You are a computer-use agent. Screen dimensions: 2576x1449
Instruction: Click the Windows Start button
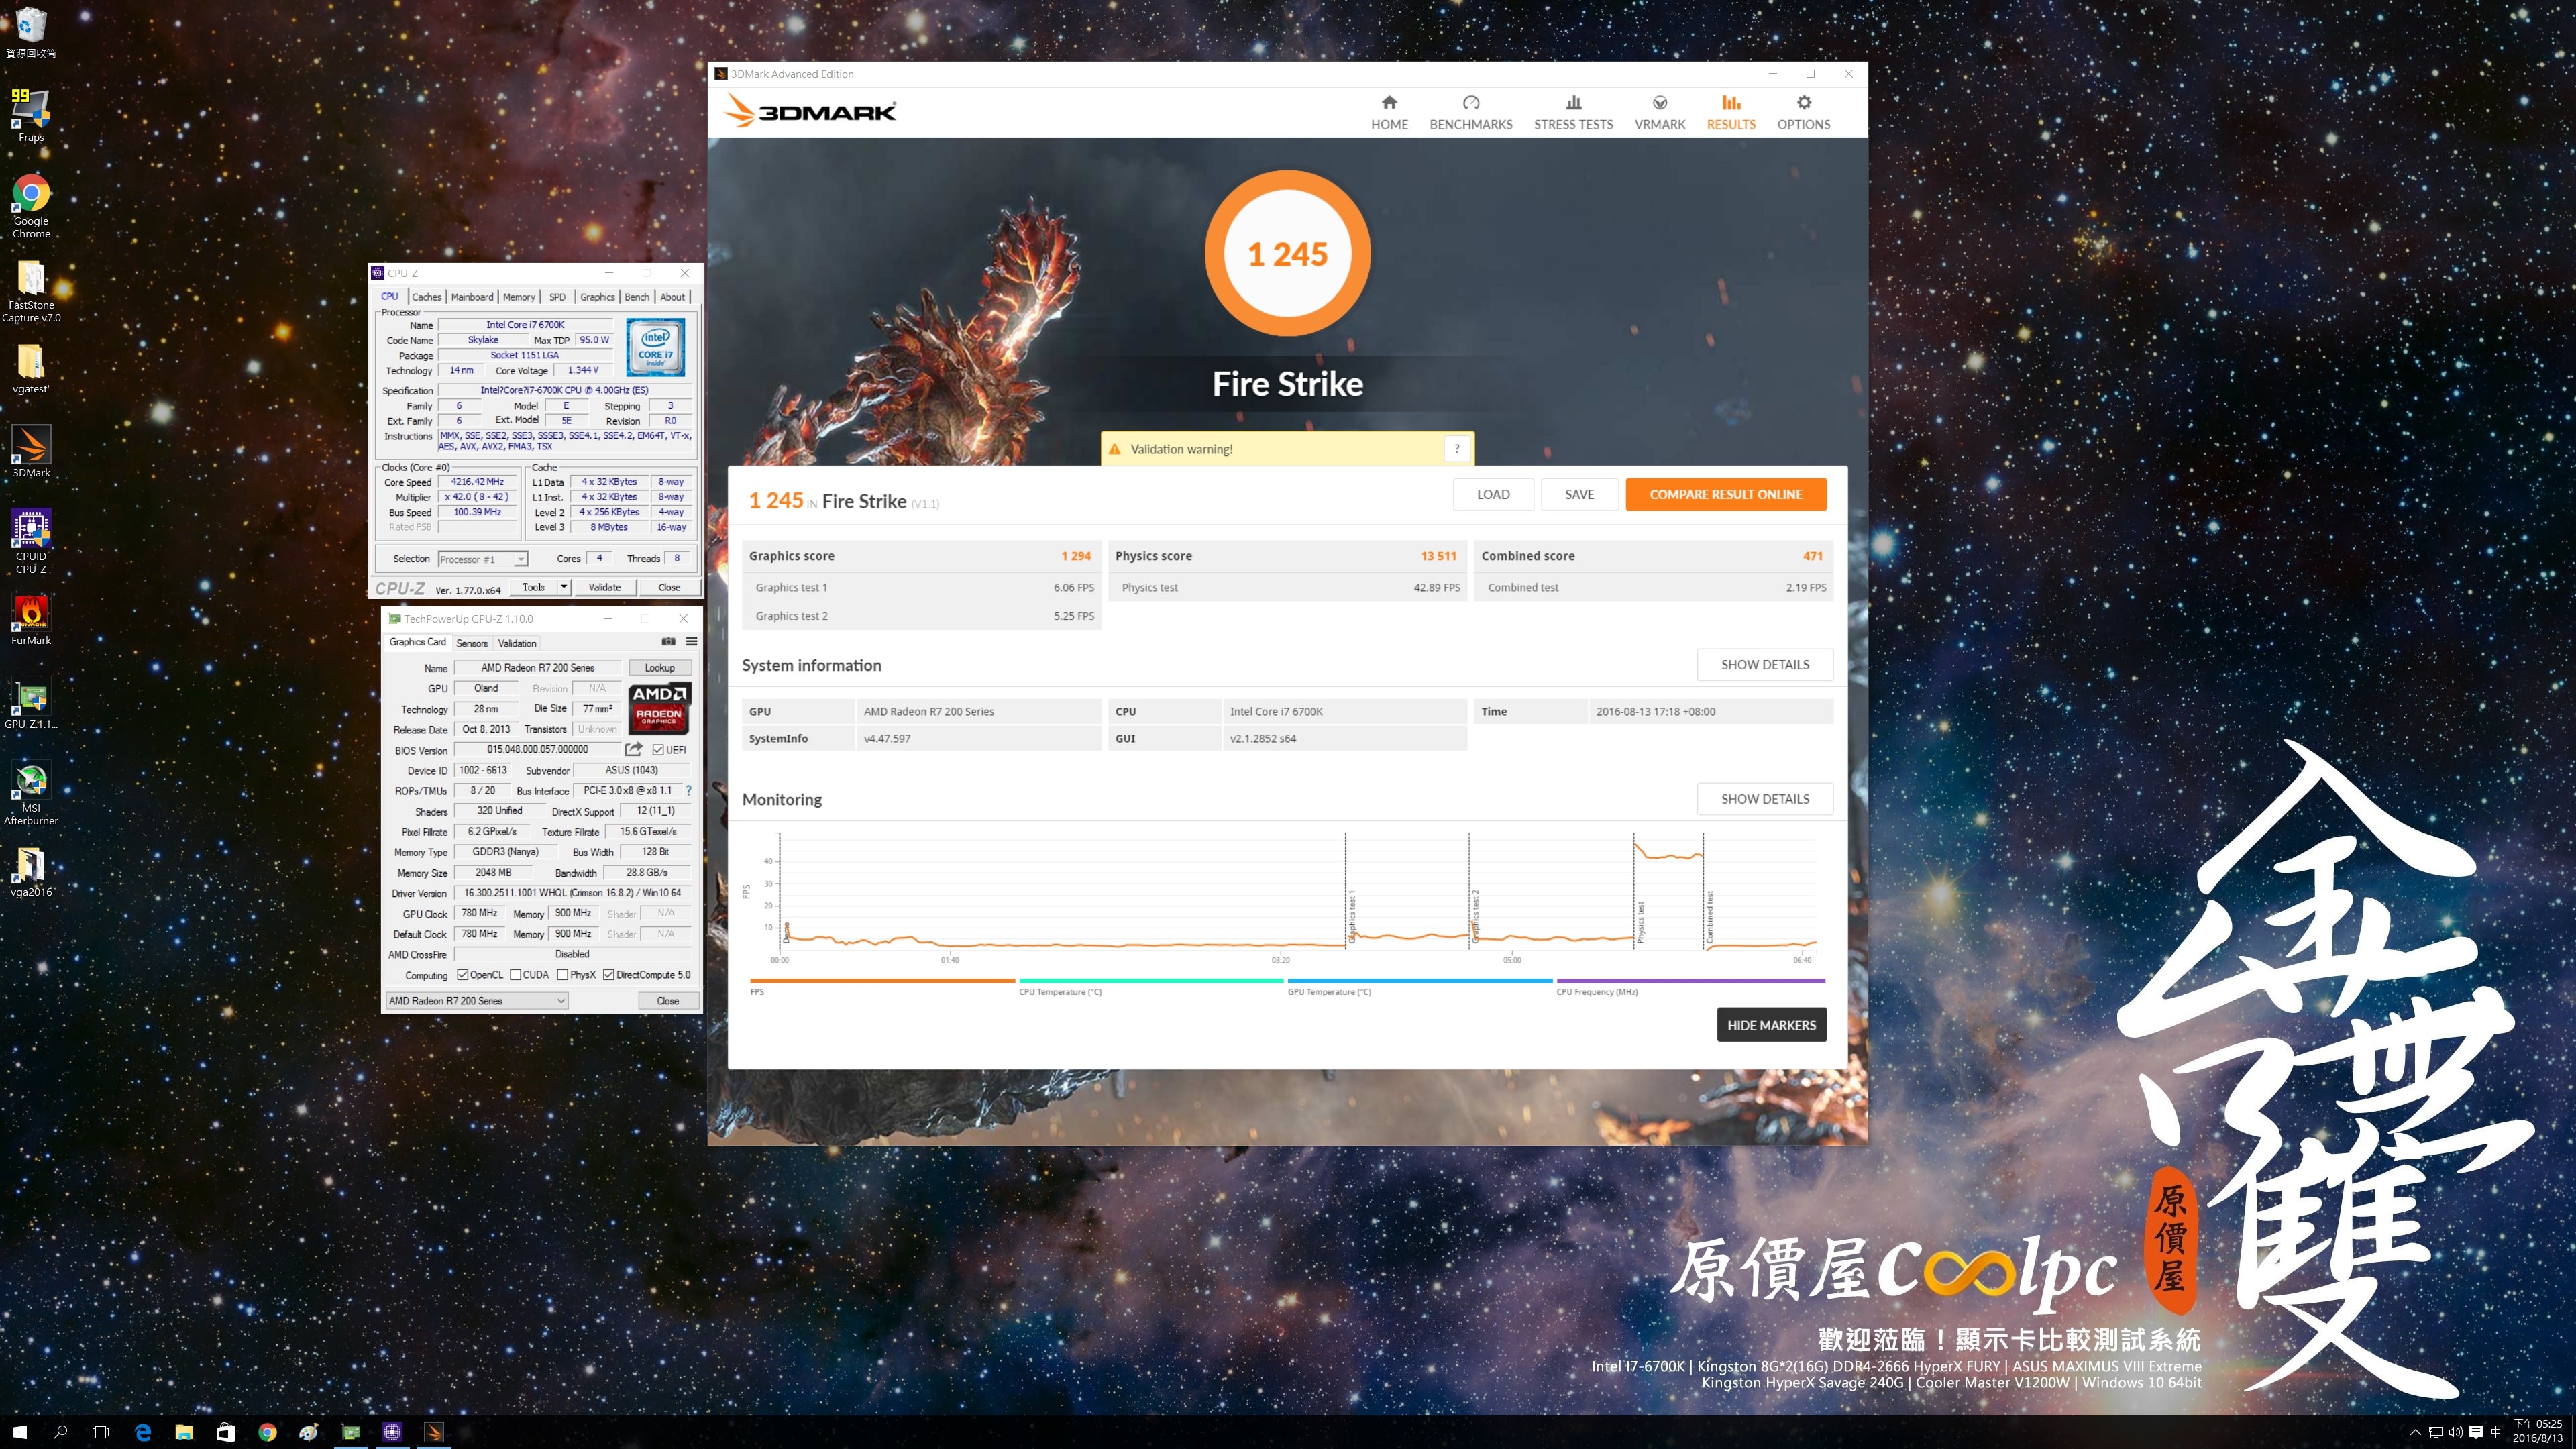pyautogui.click(x=20, y=1432)
